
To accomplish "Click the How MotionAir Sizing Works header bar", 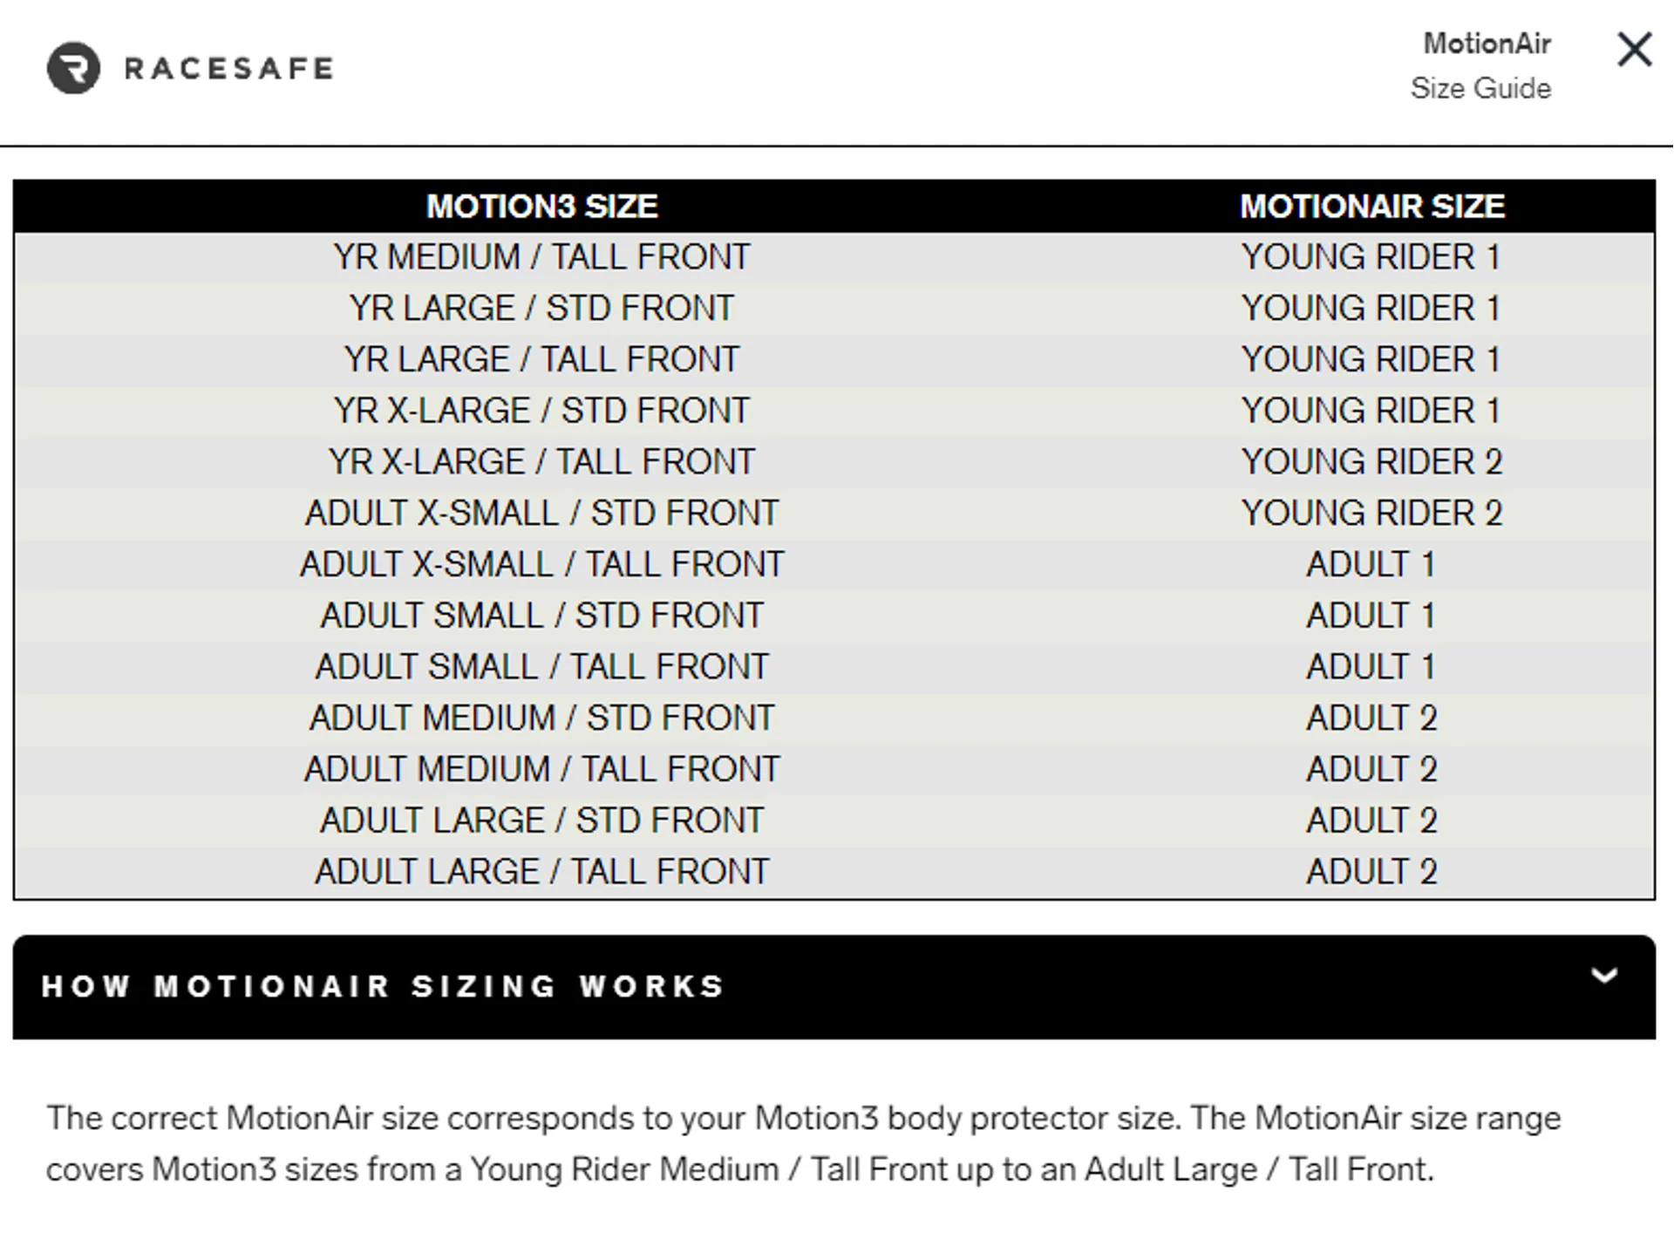I will pos(834,987).
